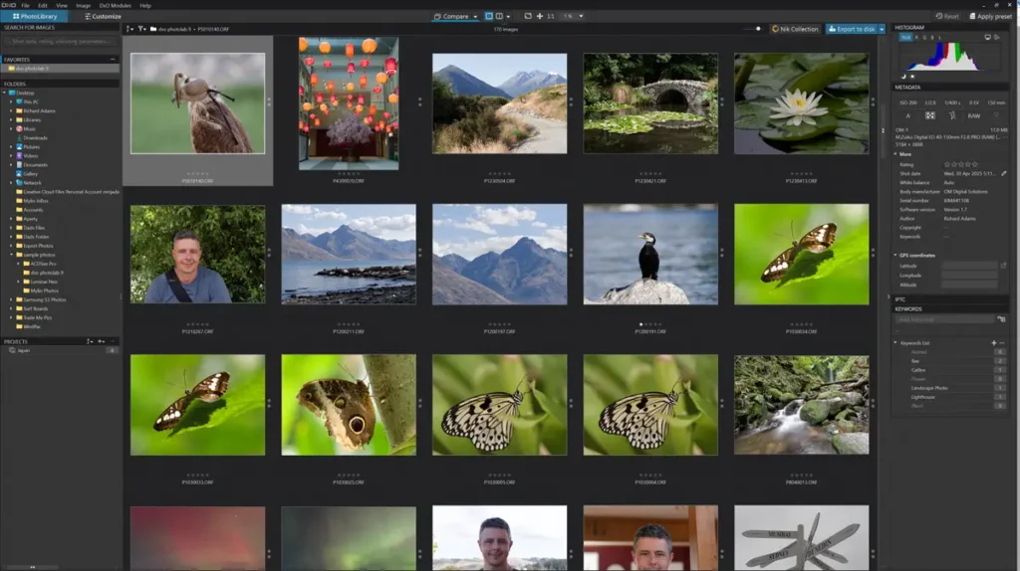Open the DxO Modules menu
The width and height of the screenshot is (1020, 571).
(116, 5)
